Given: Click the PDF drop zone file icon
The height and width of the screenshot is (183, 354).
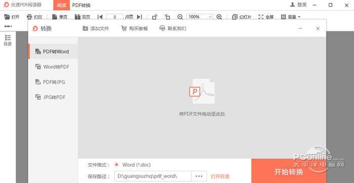Looking at the screenshot, I should tap(202, 91).
